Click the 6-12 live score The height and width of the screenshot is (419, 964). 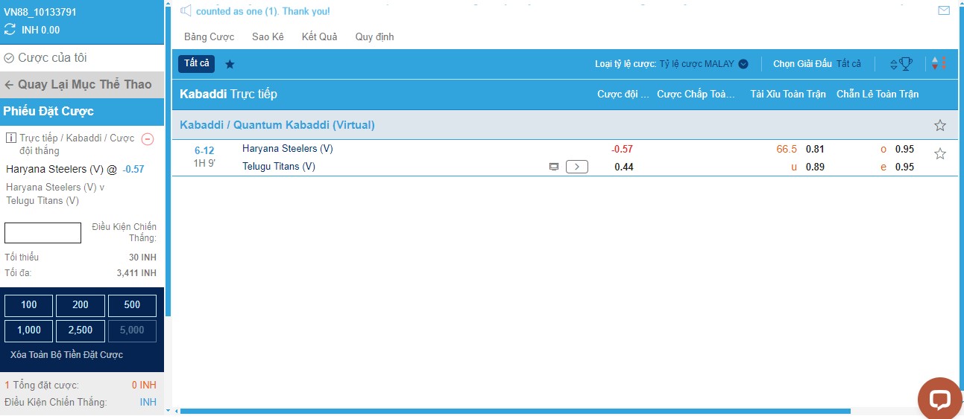click(x=204, y=150)
